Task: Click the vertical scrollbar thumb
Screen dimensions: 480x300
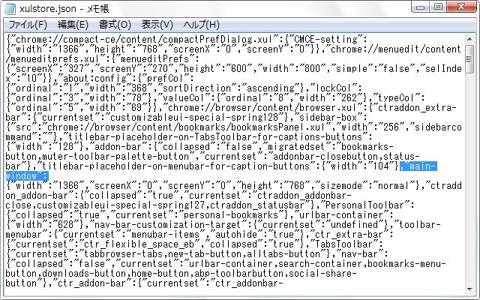Action: pos(469,59)
